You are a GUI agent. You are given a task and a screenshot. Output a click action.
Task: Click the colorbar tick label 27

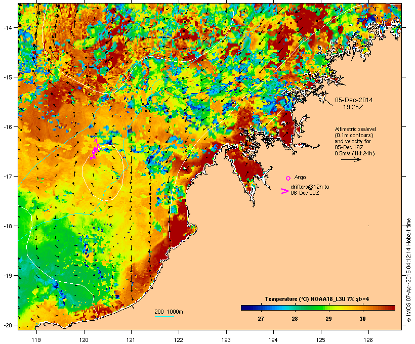pyautogui.click(x=261, y=319)
